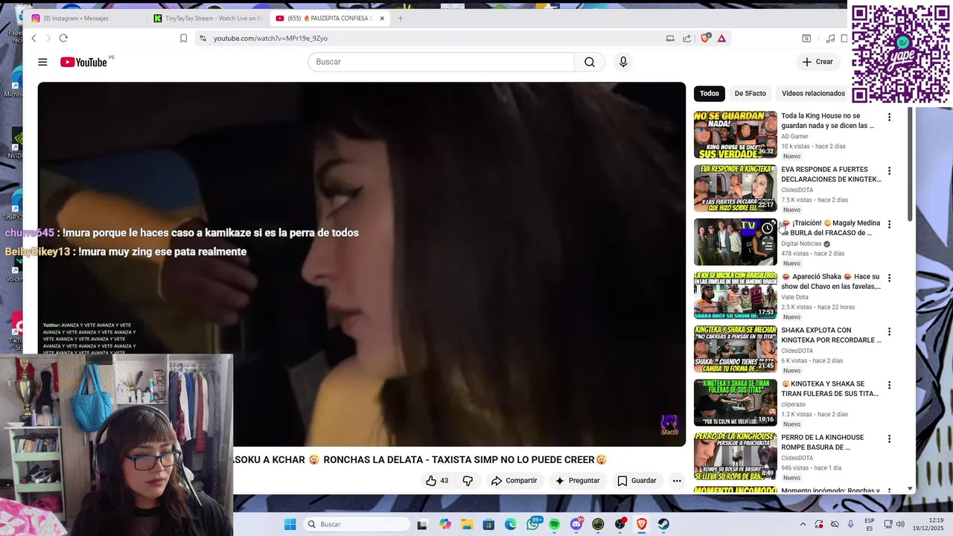Screen dimensions: 953x536
Task: Select the De 5Facto filter chip
Action: [750, 93]
